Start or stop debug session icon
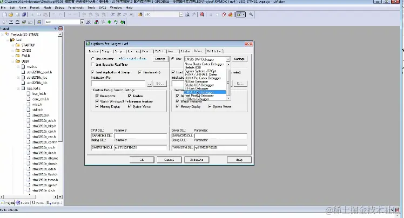Screen dimensions: 404x218 click(202, 15)
